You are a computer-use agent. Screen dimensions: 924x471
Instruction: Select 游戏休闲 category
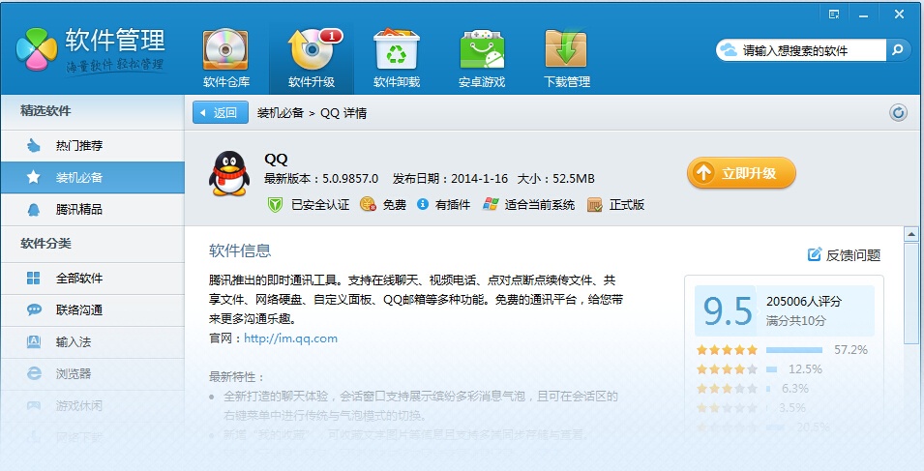tap(93, 405)
